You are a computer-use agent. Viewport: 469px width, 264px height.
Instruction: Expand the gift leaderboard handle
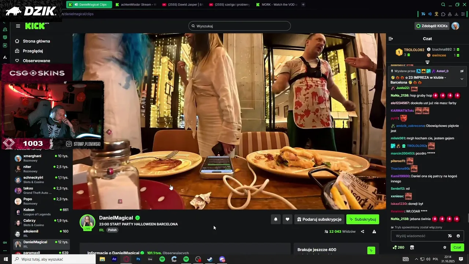(427, 62)
